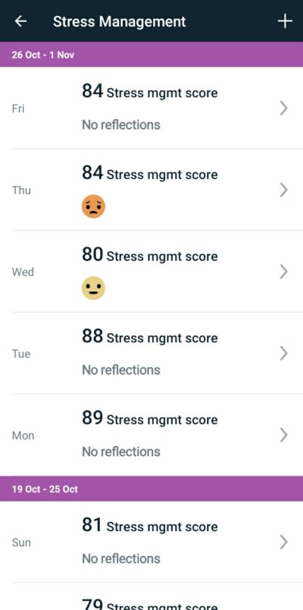This screenshot has height=610, width=303.
Task: Tap the 19 Oct - 25 Oct week header
Action: [151, 489]
